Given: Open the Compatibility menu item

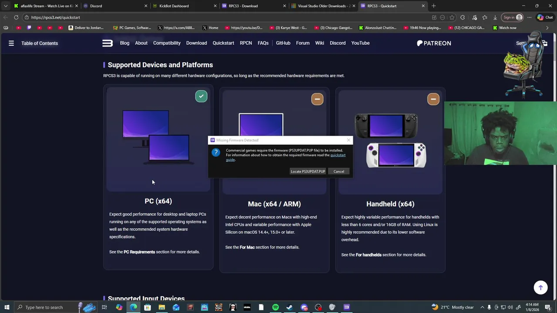Looking at the screenshot, I should point(167,43).
